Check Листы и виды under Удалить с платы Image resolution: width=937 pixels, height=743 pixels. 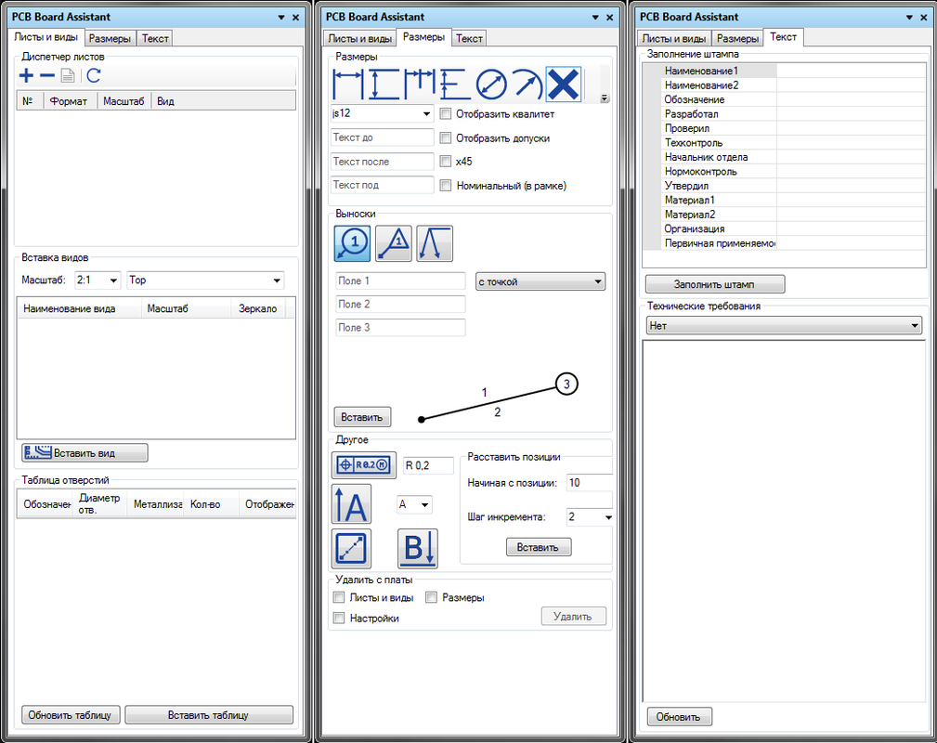[339, 597]
